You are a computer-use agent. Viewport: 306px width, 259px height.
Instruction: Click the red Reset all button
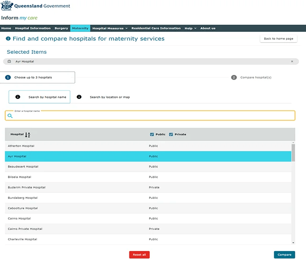139,255
